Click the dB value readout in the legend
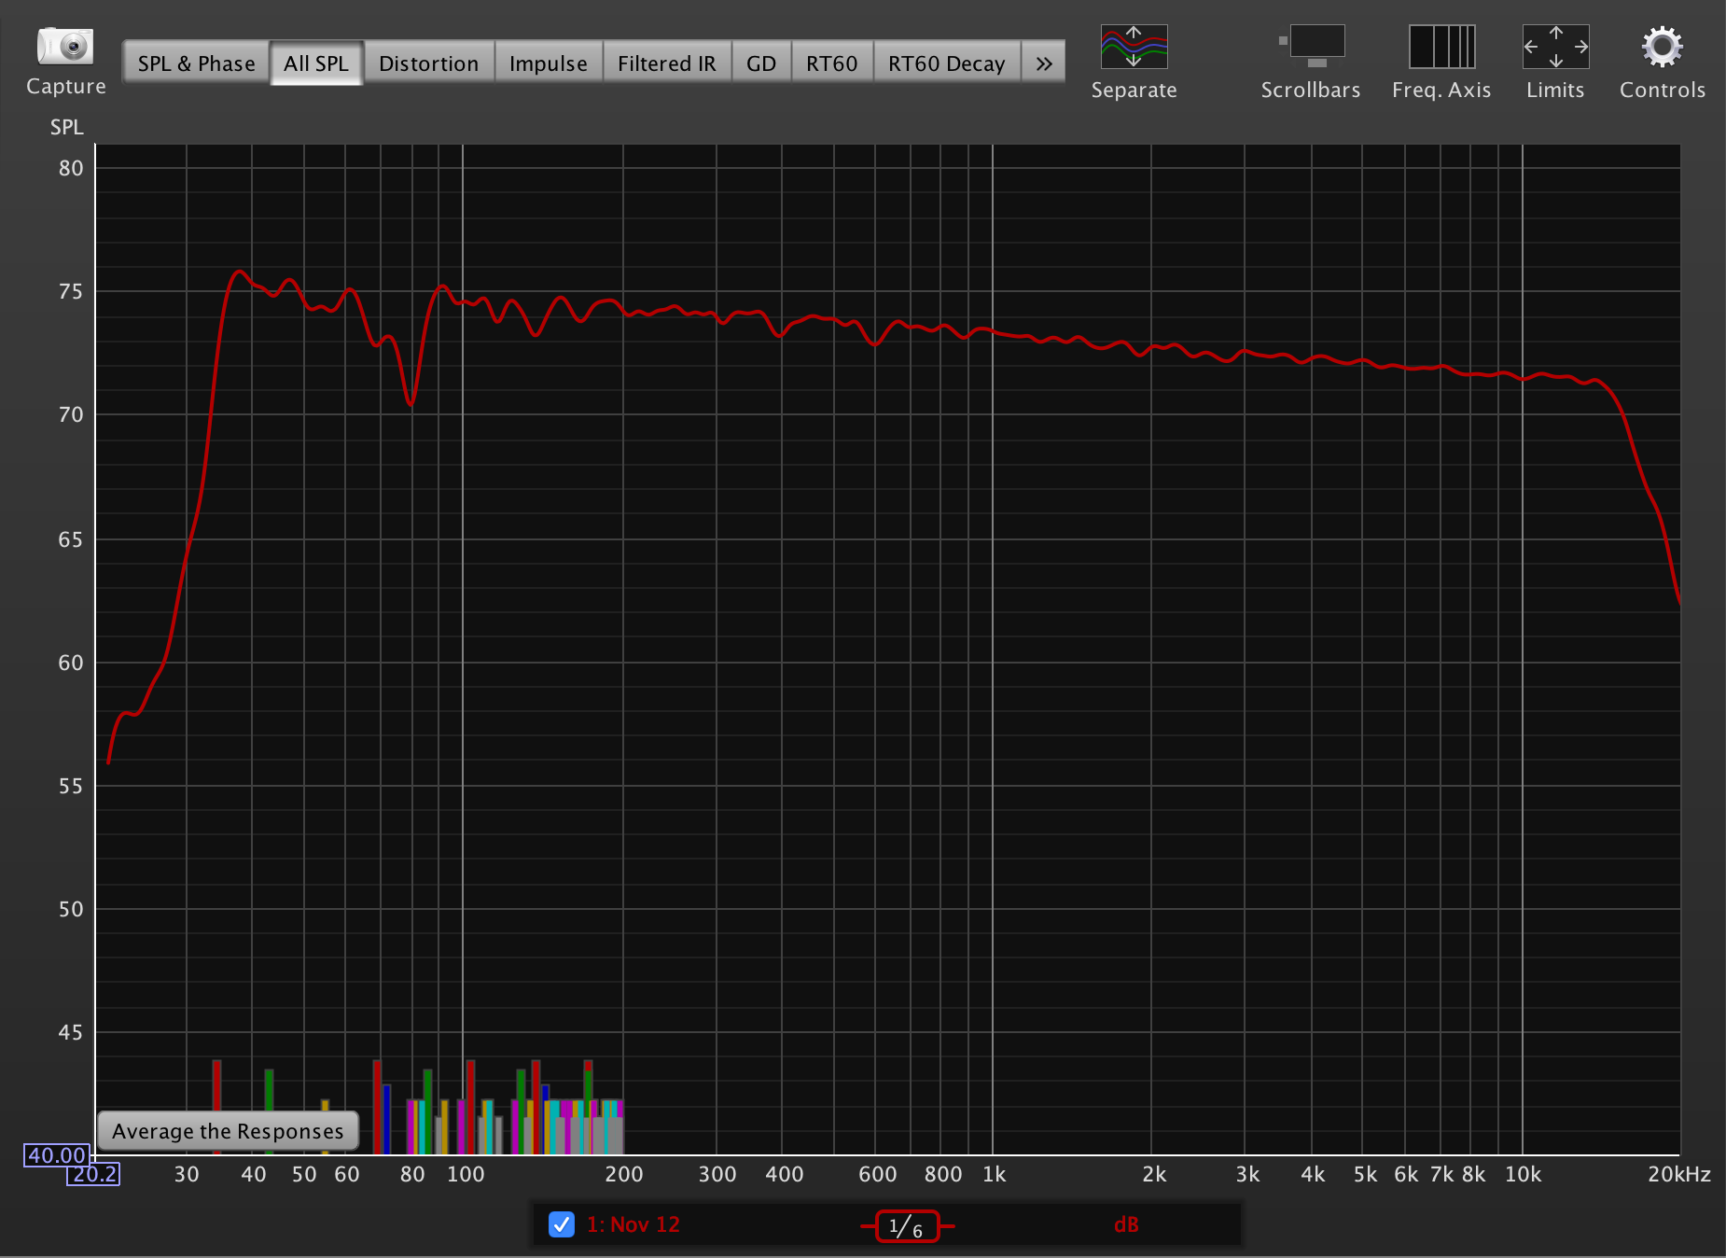Image resolution: width=1726 pixels, height=1258 pixels. click(x=1126, y=1224)
